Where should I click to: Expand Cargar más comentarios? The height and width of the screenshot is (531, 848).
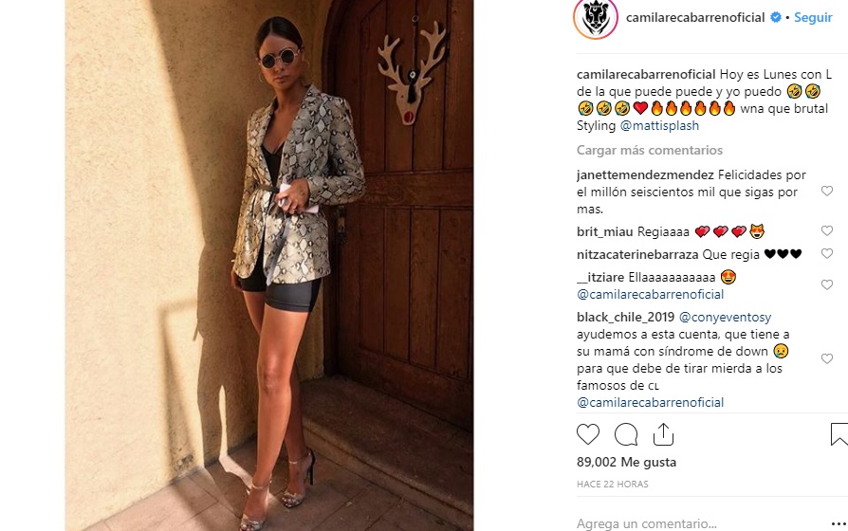tap(650, 150)
